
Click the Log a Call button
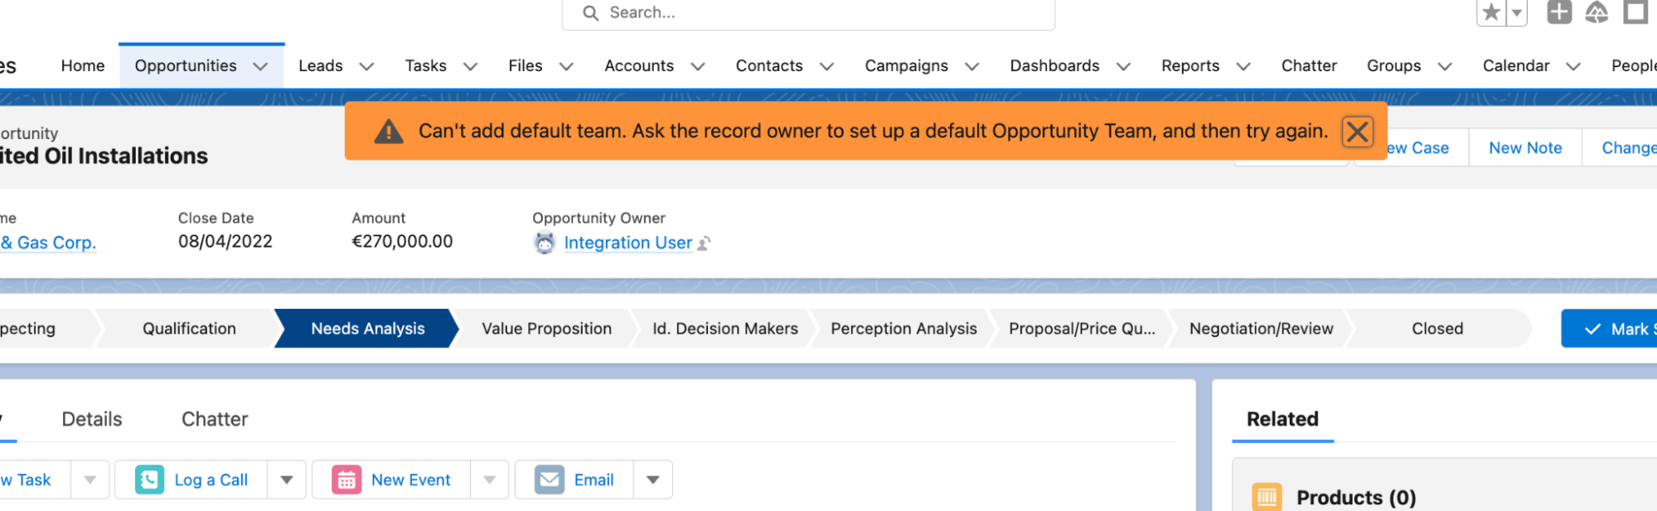pos(191,480)
